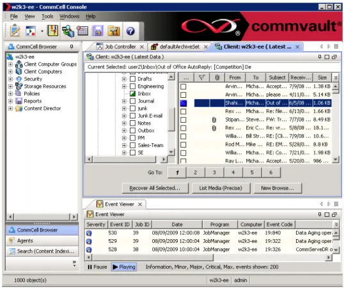Uncheck the selected Out of Office message checkbox

pos(184,103)
